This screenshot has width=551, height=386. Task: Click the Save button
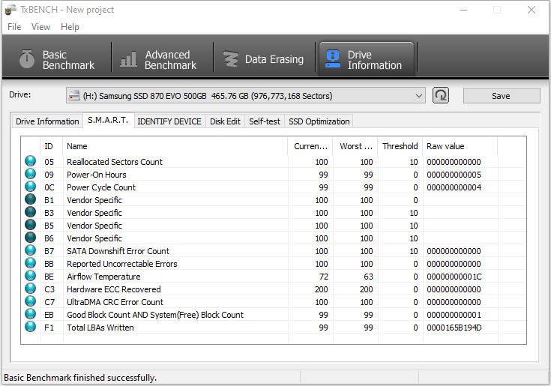502,96
